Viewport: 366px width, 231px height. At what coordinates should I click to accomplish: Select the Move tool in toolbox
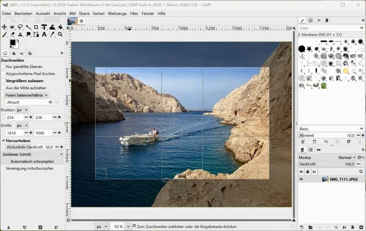pos(4,27)
